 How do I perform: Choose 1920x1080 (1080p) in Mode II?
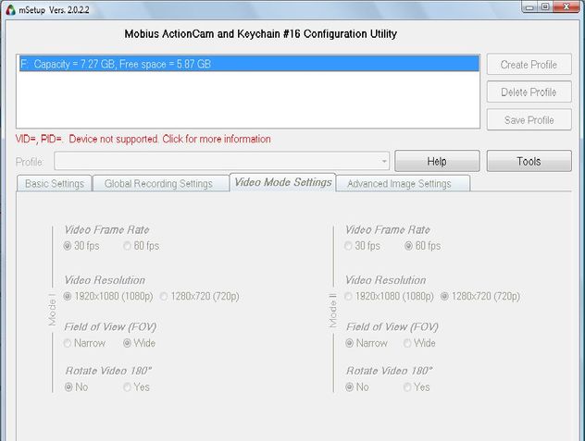tap(389, 297)
